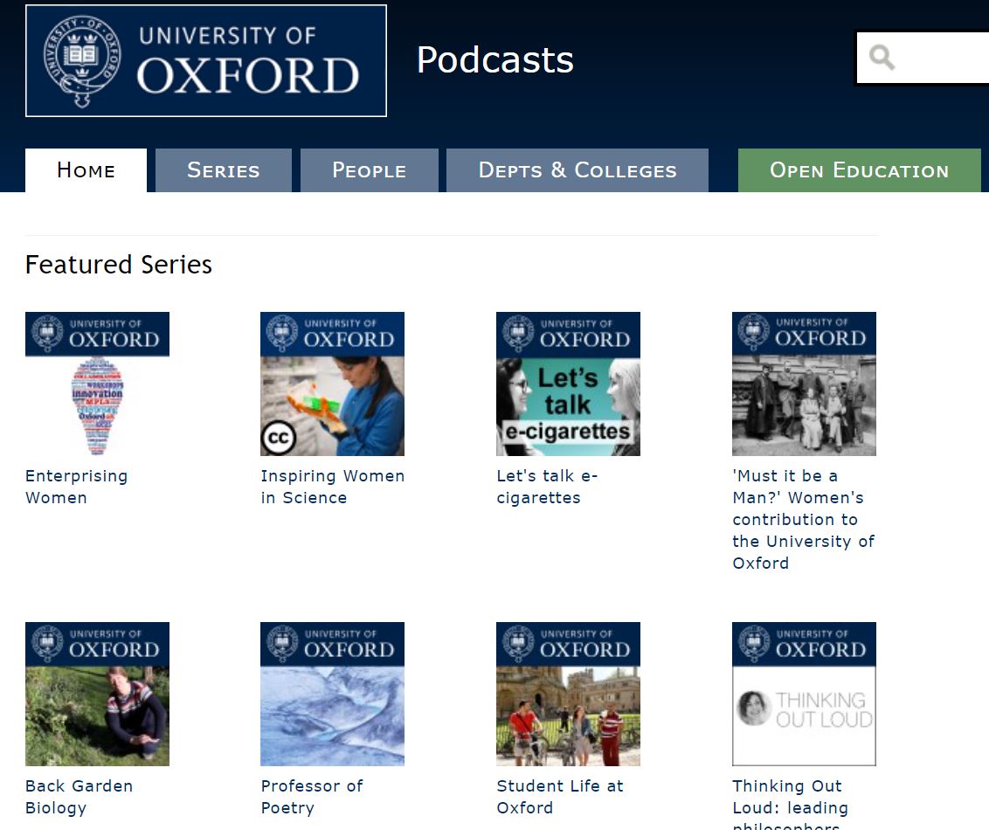
Task: Click the Professor of Poetry title link
Action: [x=311, y=797]
